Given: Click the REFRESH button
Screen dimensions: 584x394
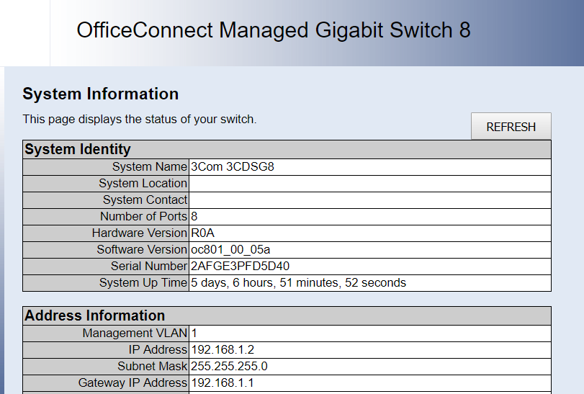Looking at the screenshot, I should pos(511,127).
